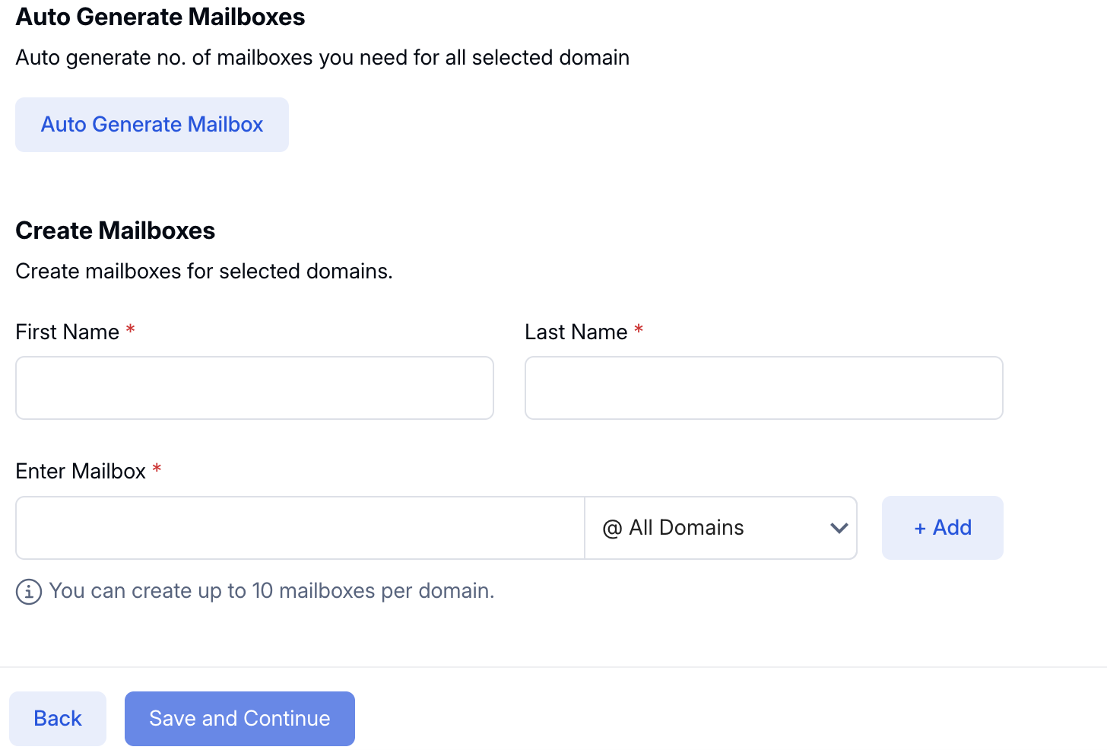Open the All Domains dropdown
1107x750 pixels.
tap(720, 528)
